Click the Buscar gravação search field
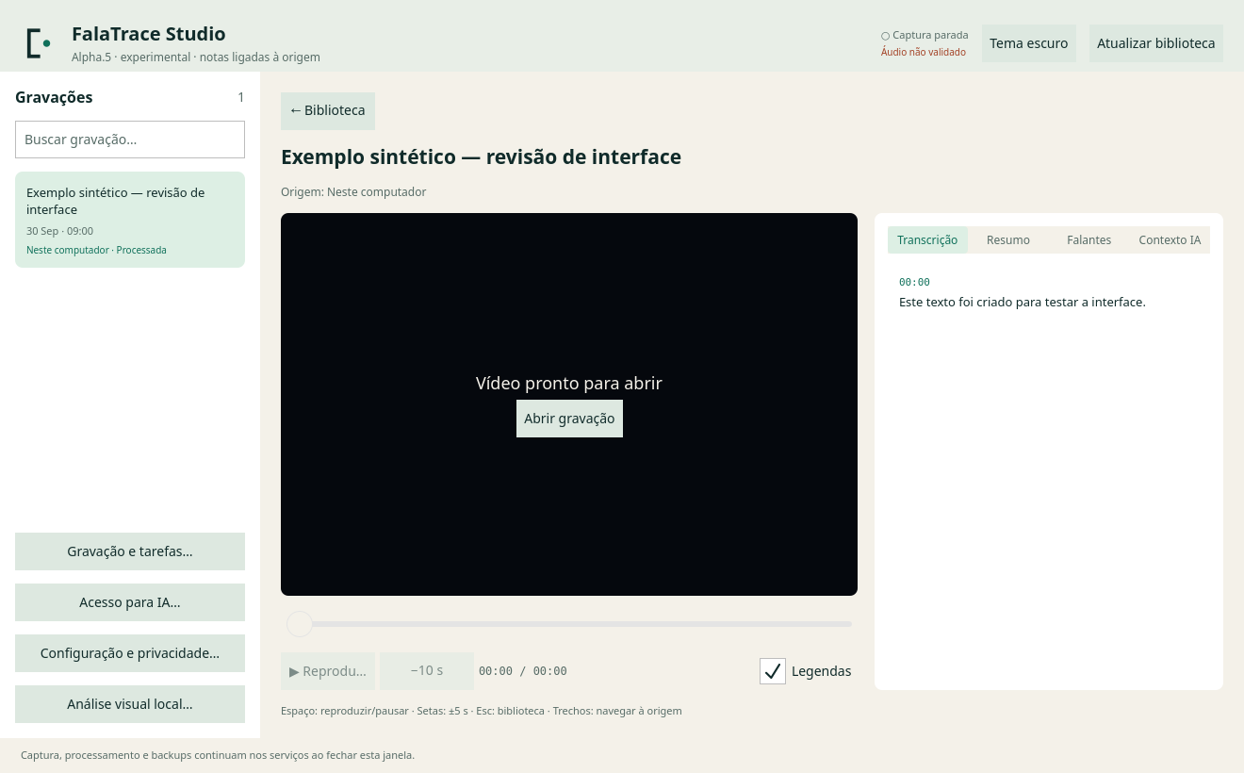The height and width of the screenshot is (773, 1244). tap(130, 140)
